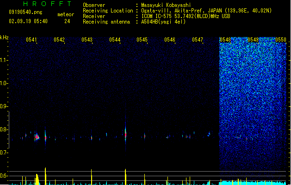Click the 0.7 kHz axis label
Screen dimensions: 291x185
pyautogui.click(x=4, y=153)
